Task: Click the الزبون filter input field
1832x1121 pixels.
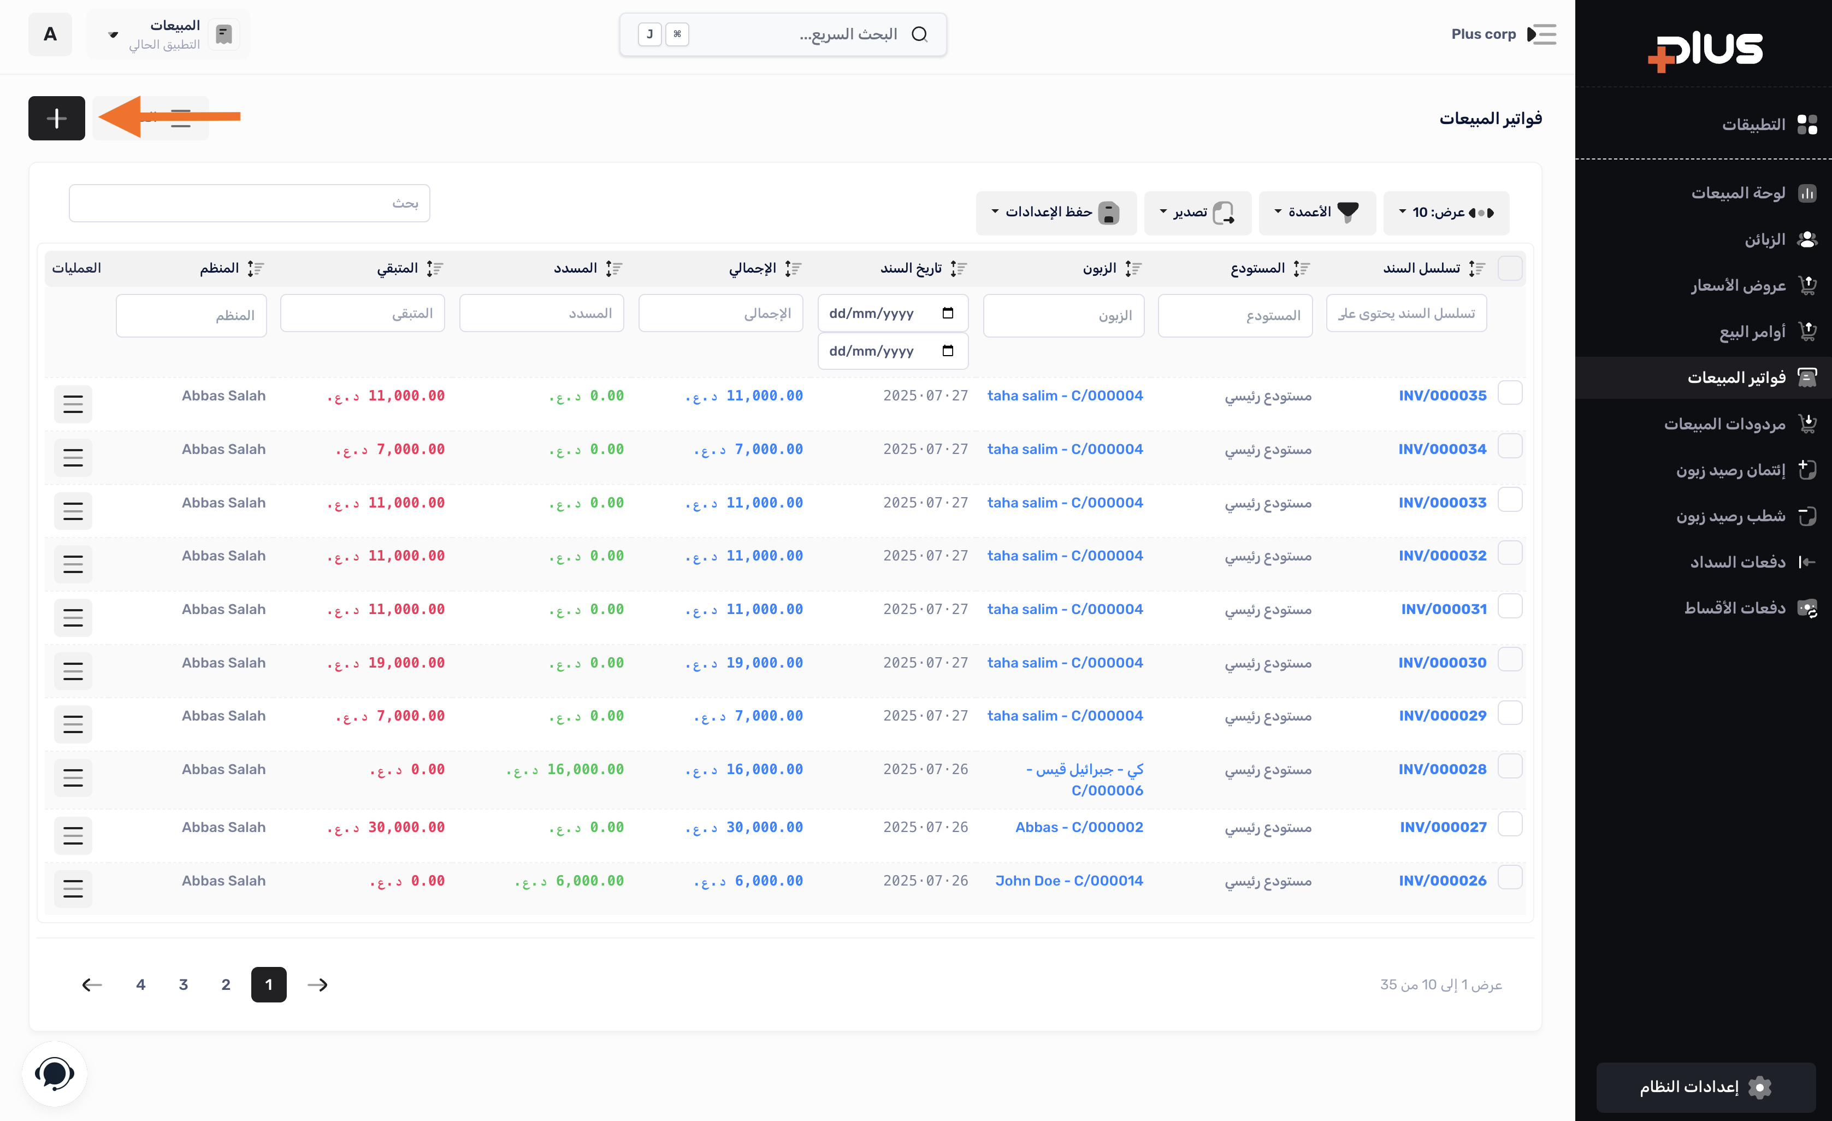Action: (x=1063, y=315)
